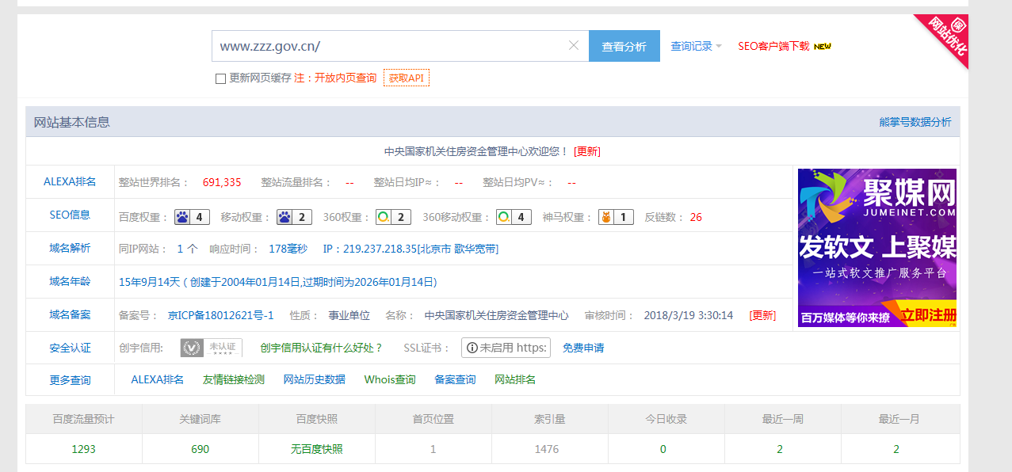Image resolution: width=1012 pixels, height=472 pixels.
Task: Click the 关键词库 column header
Action: coord(200,419)
